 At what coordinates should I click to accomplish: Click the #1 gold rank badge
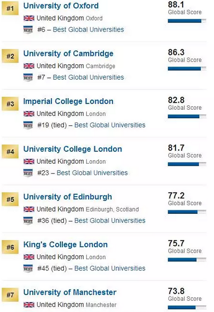10,9
